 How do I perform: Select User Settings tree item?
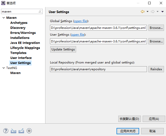(x=20, y=63)
